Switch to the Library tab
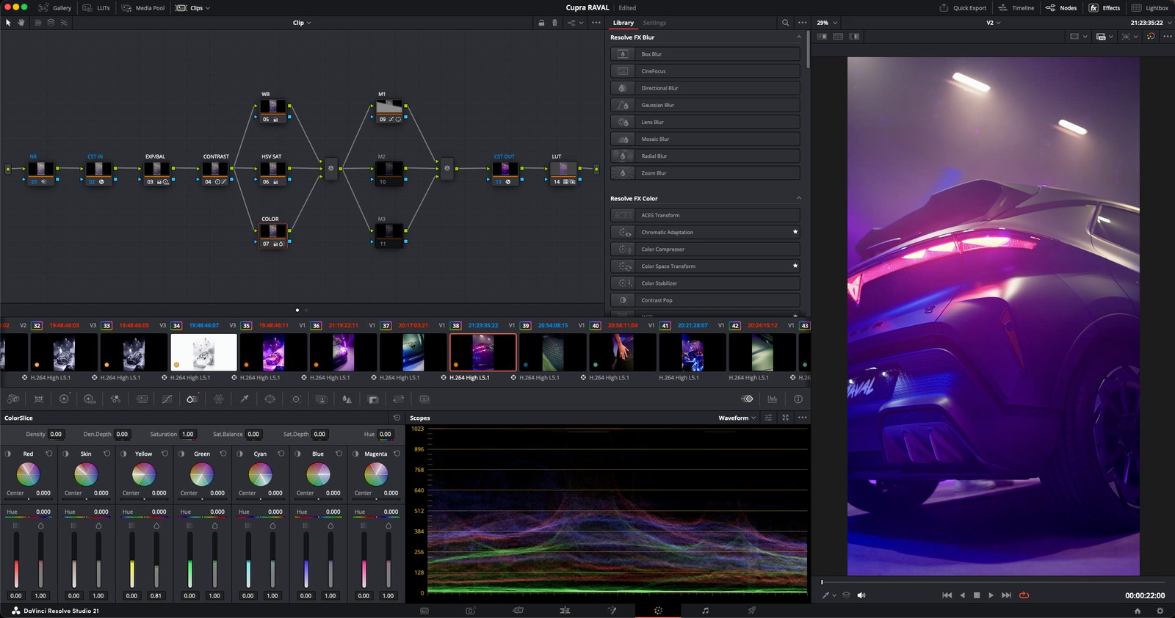 coord(623,23)
